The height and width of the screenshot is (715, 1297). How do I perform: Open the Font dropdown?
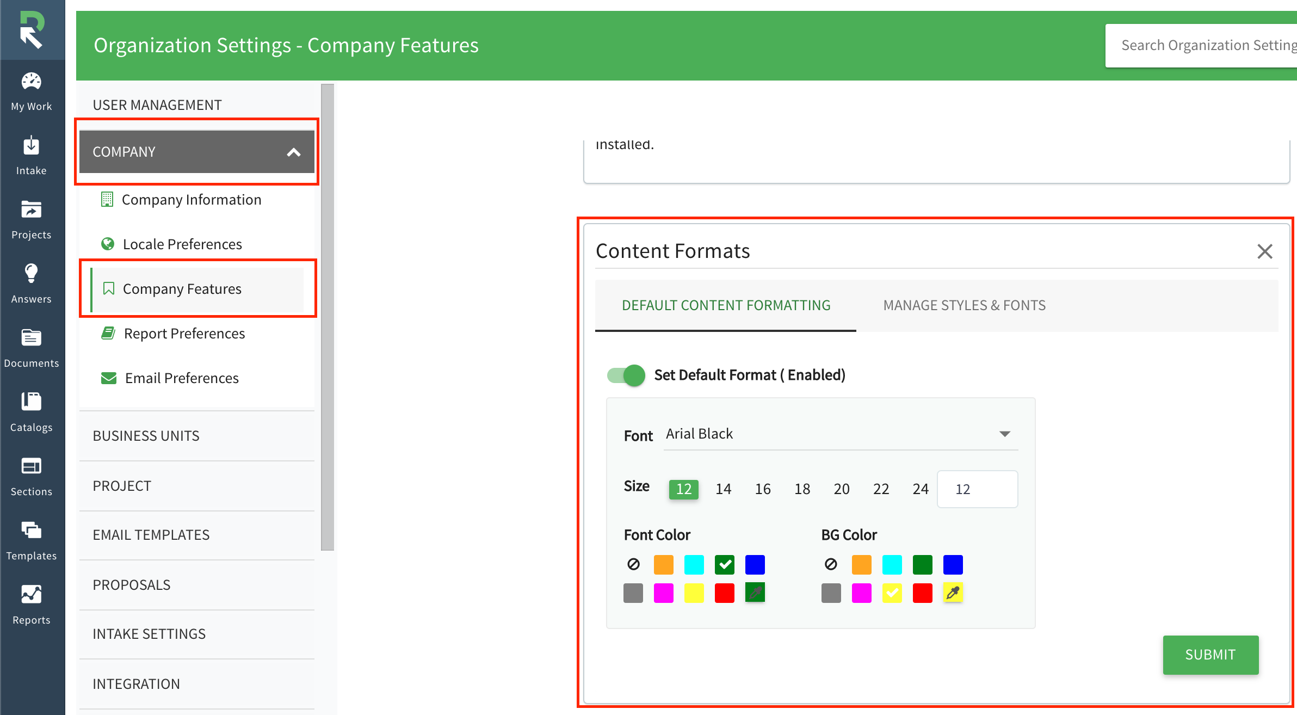[841, 434]
